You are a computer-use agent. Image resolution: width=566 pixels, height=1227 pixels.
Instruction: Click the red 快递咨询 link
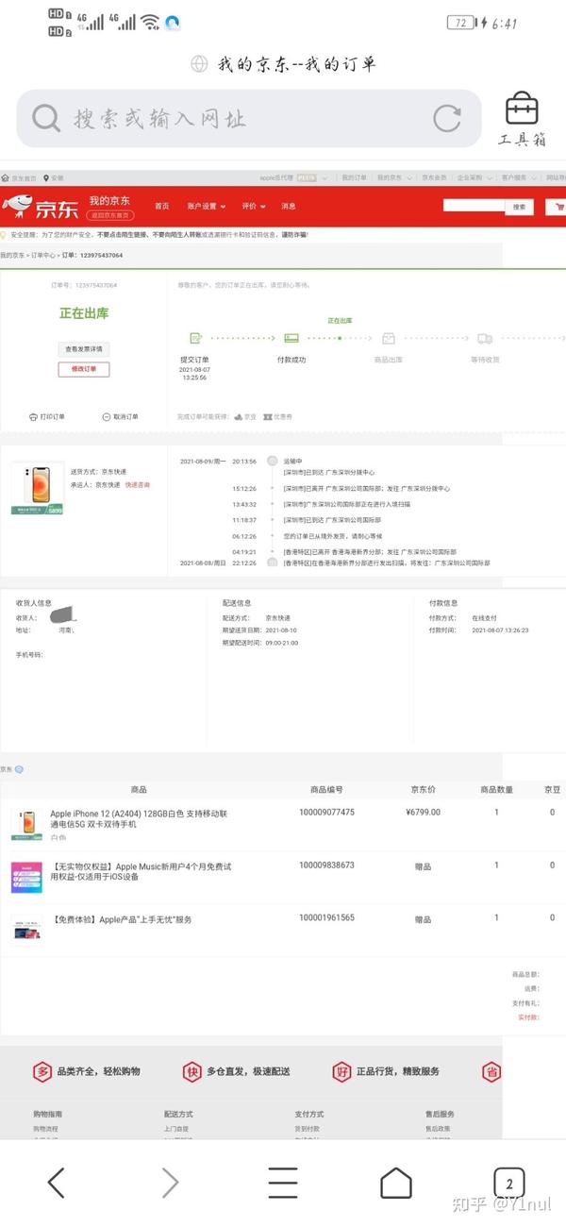[138, 485]
